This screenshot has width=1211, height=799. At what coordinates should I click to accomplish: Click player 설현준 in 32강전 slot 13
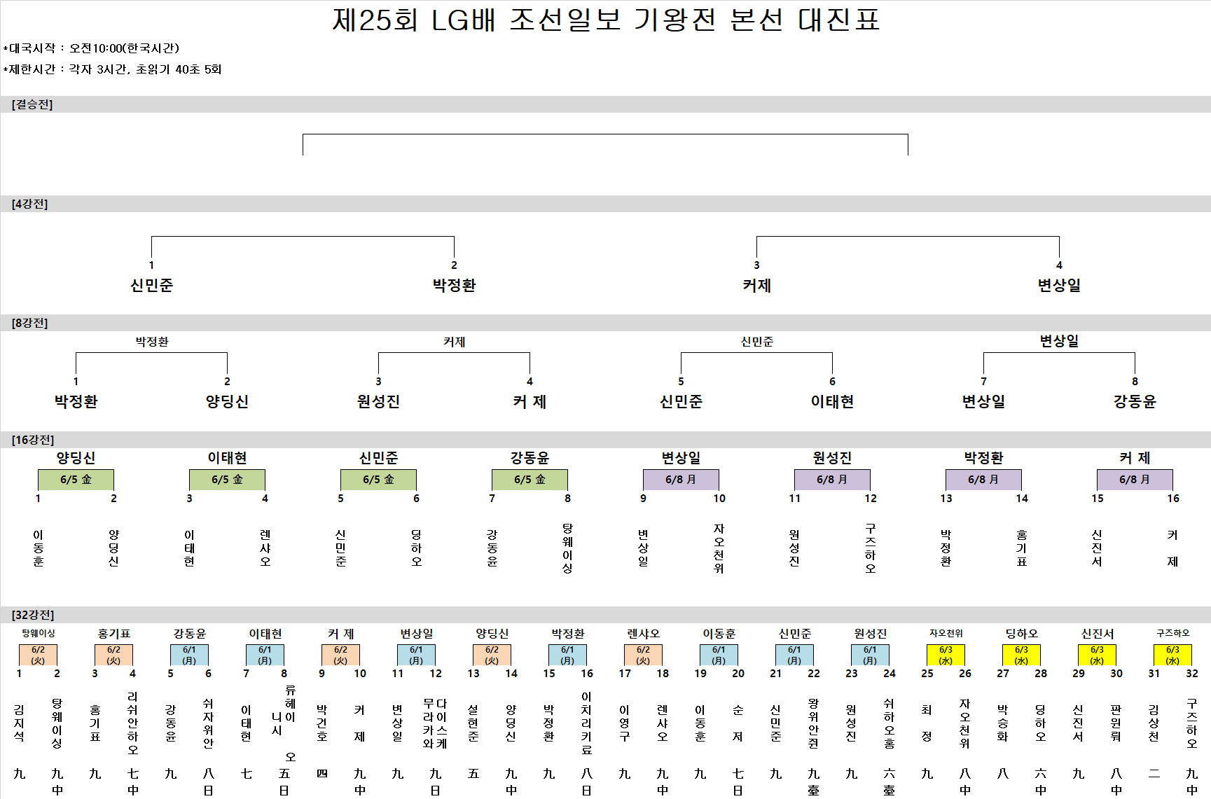[x=473, y=723]
